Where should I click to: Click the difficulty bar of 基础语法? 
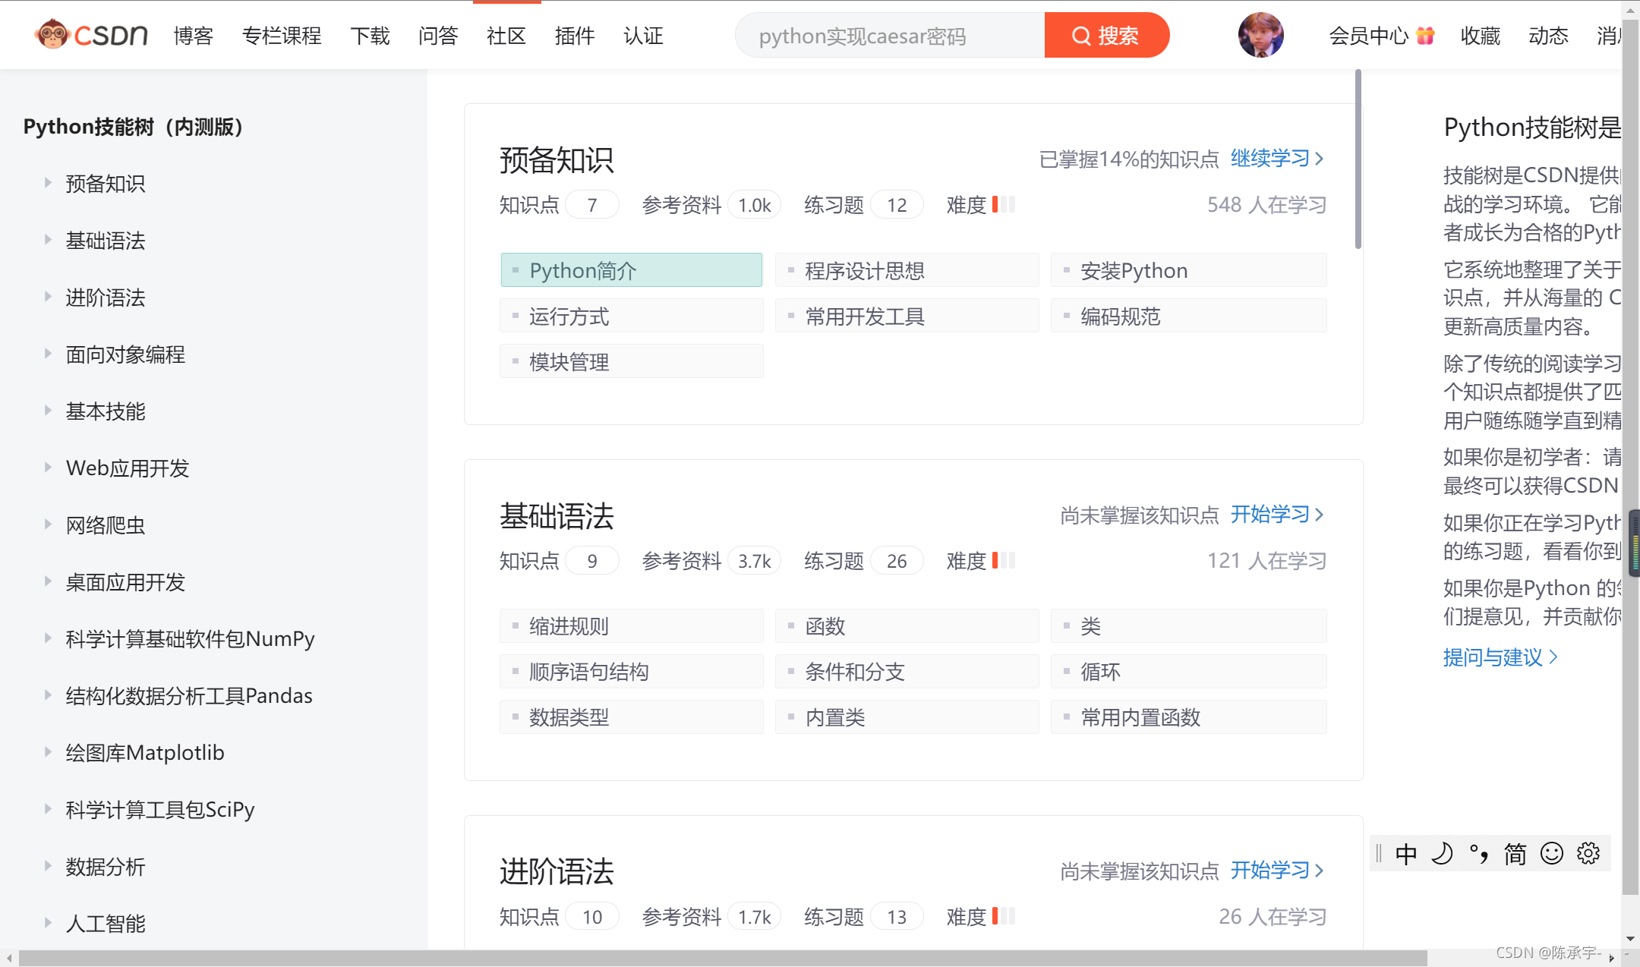pos(1003,560)
